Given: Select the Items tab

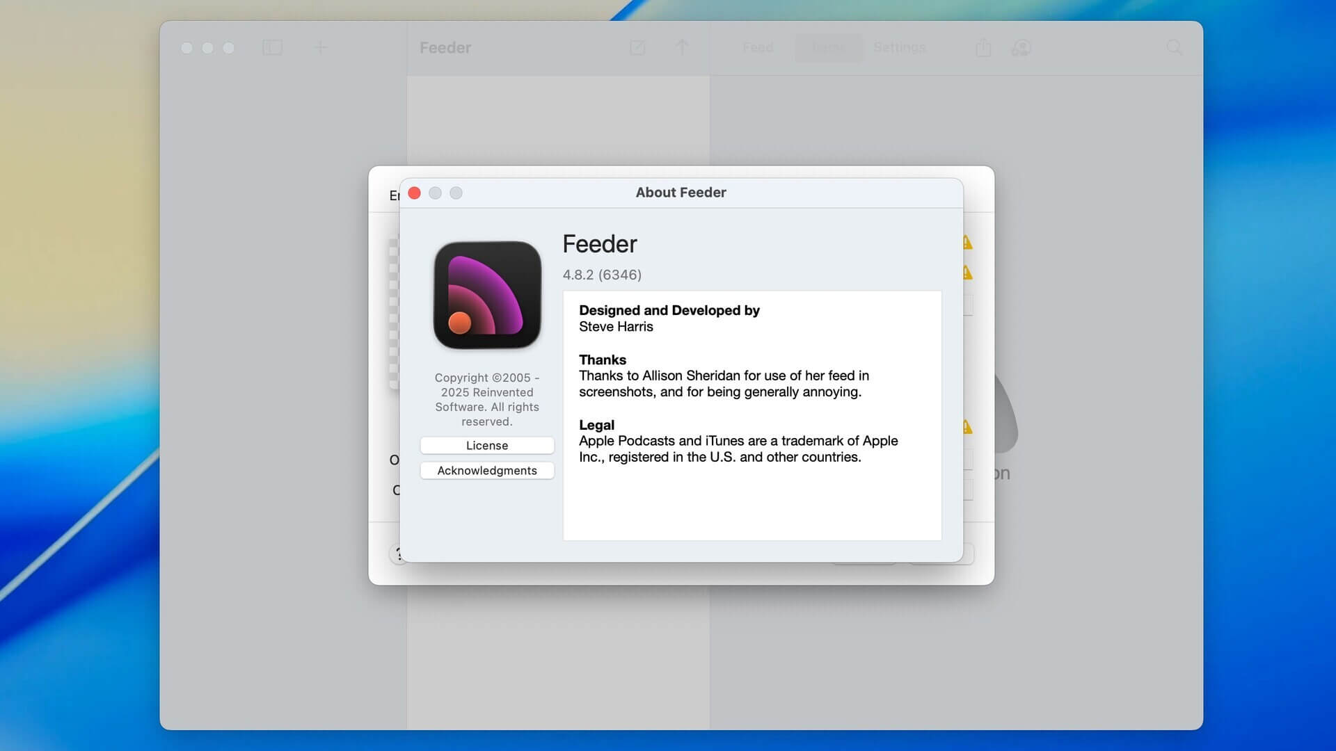Looking at the screenshot, I should pyautogui.click(x=828, y=47).
